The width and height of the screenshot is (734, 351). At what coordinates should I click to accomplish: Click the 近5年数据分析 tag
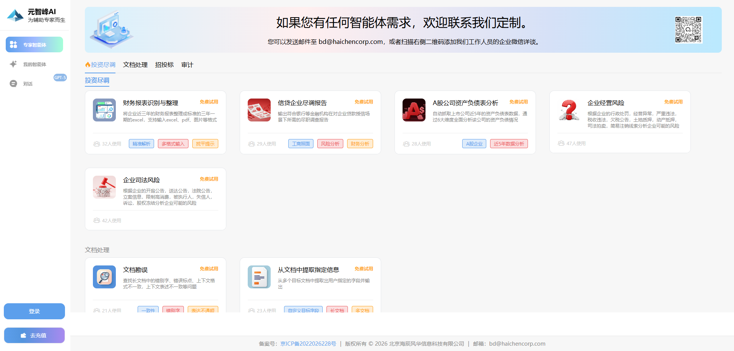click(x=509, y=144)
